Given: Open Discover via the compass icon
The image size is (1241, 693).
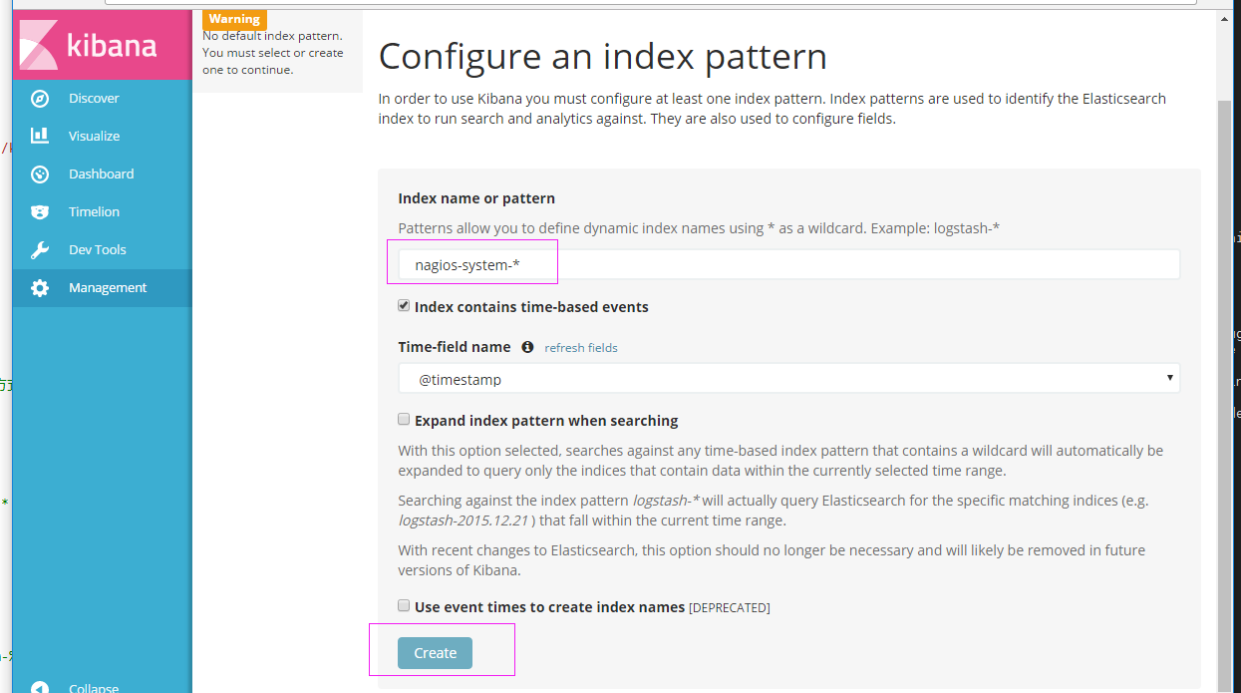Looking at the screenshot, I should tap(40, 99).
